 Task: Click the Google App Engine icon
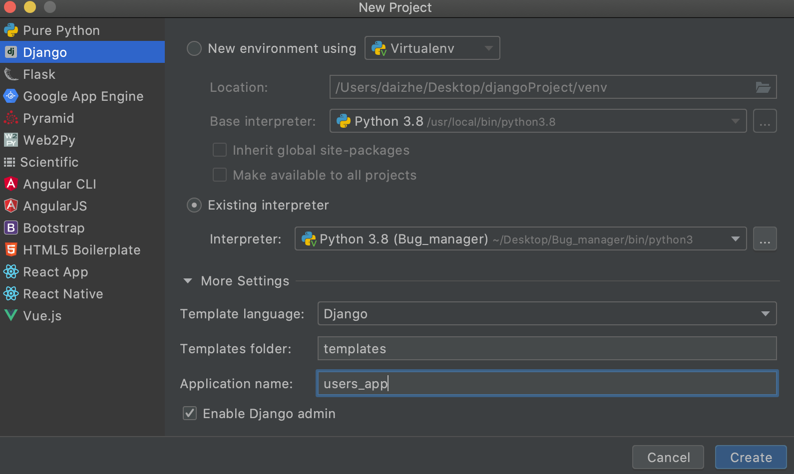pyautogui.click(x=11, y=96)
